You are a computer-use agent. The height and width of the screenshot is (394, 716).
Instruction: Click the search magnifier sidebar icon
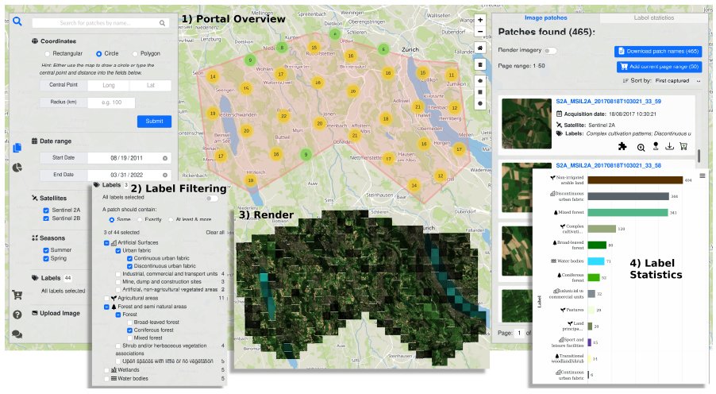tap(17, 21)
